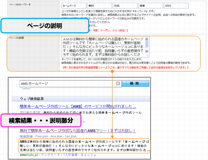This screenshot has height=160, width=208.
Task: Click the description textarea scroll down arrow
Action: (147, 51)
